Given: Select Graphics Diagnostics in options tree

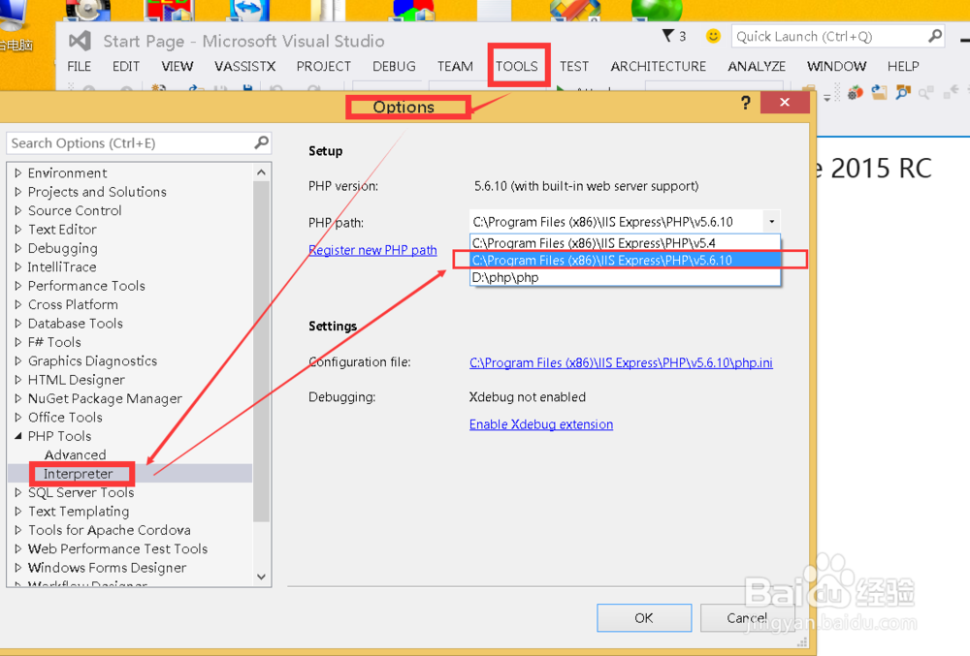Looking at the screenshot, I should tap(93, 360).
